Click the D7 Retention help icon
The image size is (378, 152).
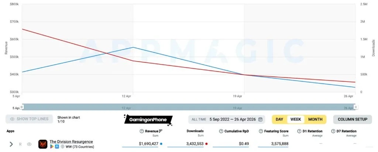tap(333, 131)
